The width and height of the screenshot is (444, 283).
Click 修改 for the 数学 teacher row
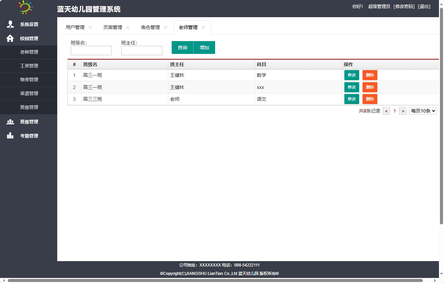coord(351,75)
